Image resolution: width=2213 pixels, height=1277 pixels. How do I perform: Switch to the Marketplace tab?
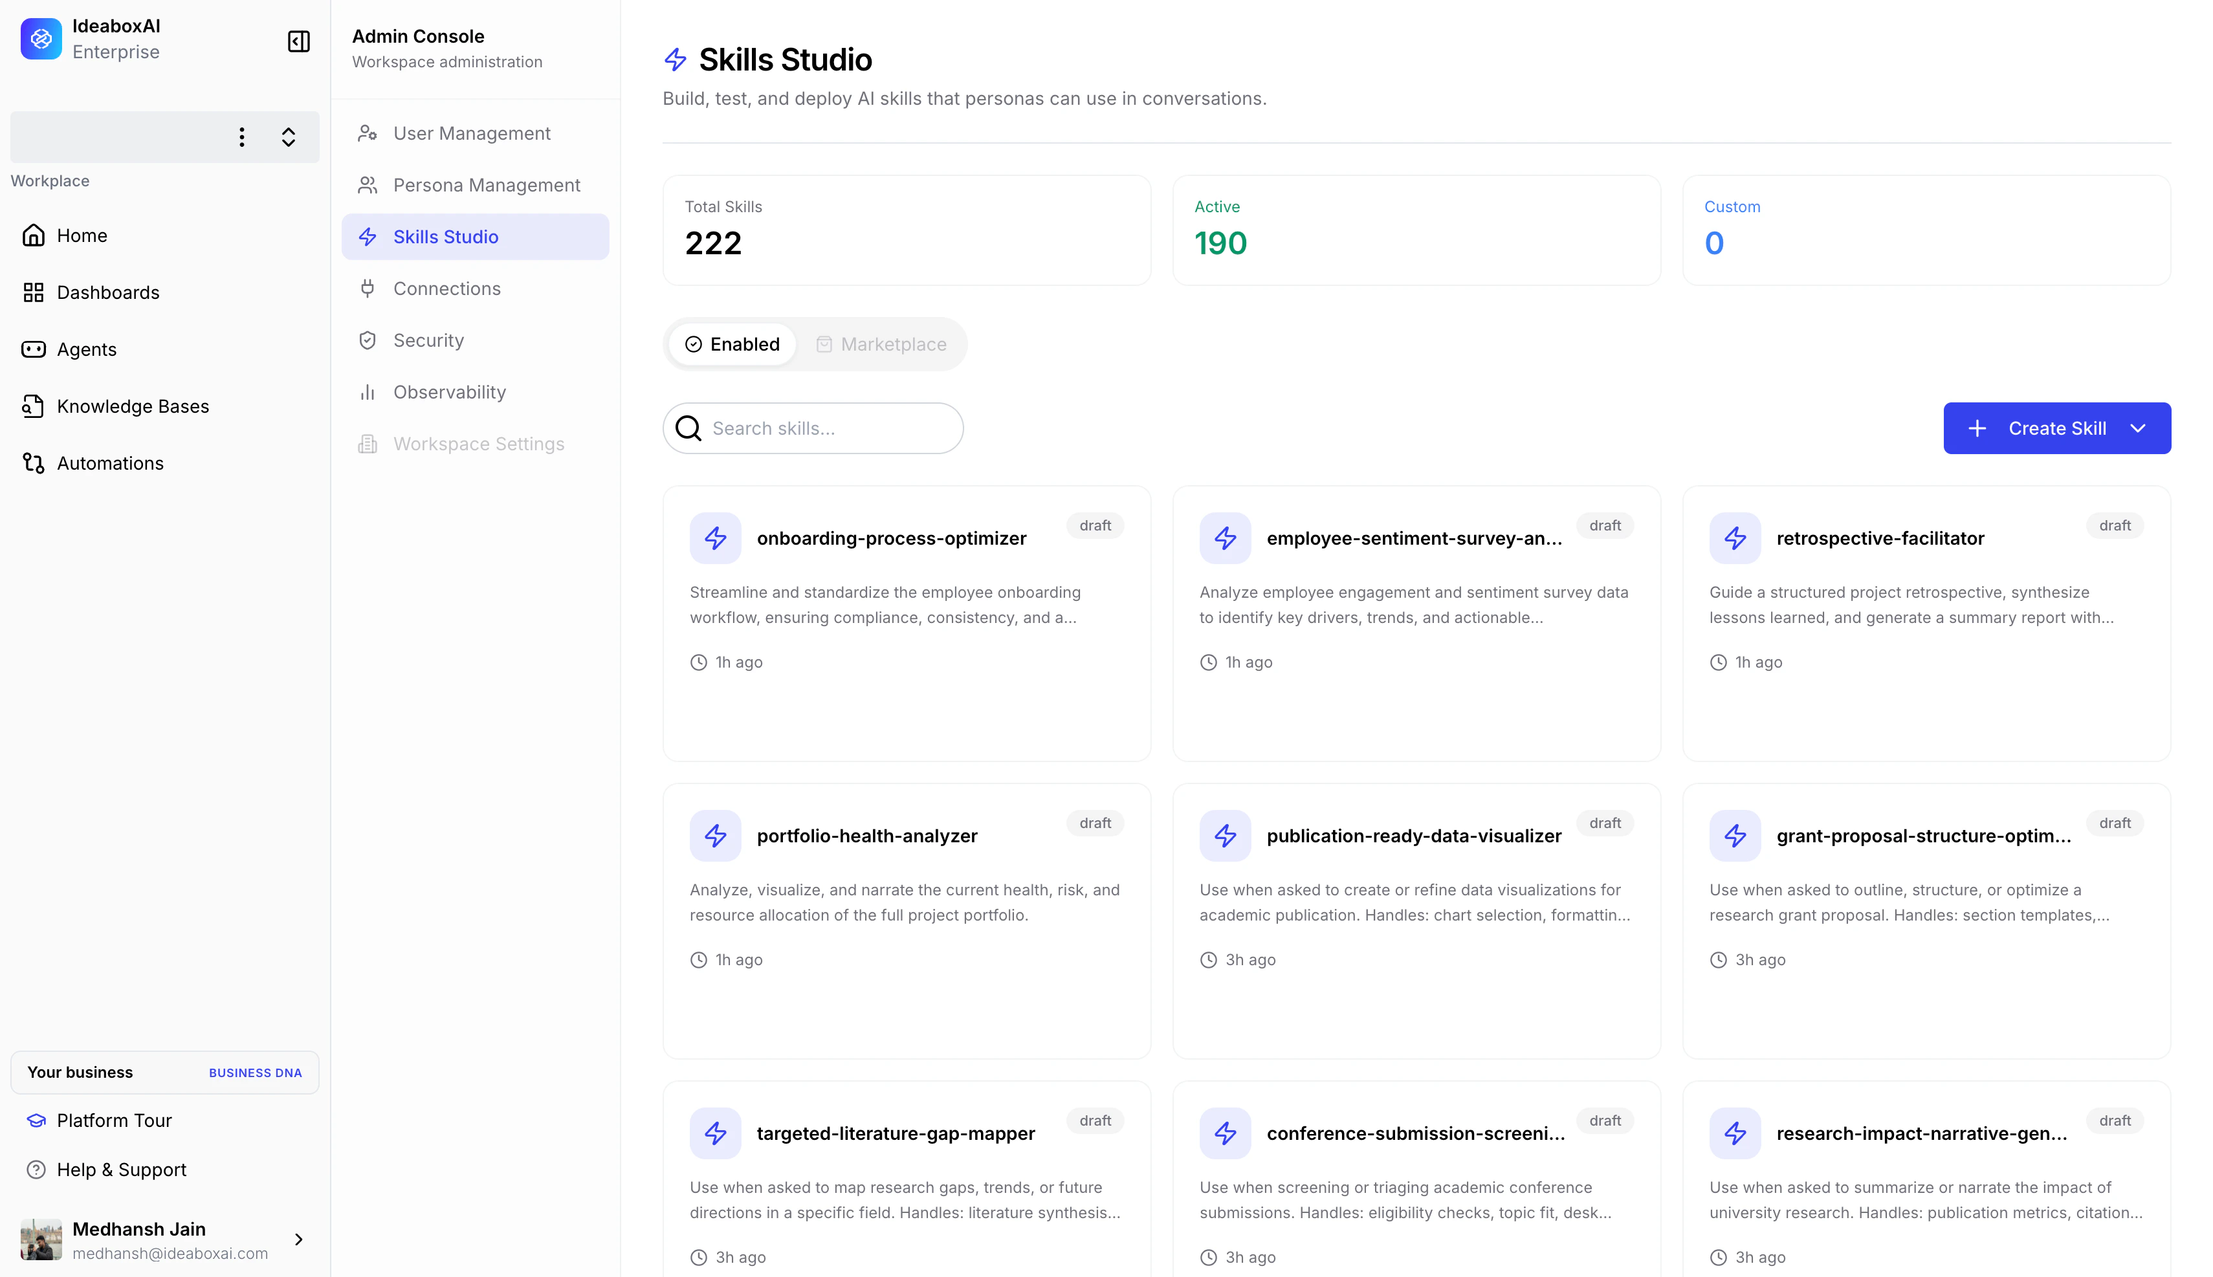881,344
